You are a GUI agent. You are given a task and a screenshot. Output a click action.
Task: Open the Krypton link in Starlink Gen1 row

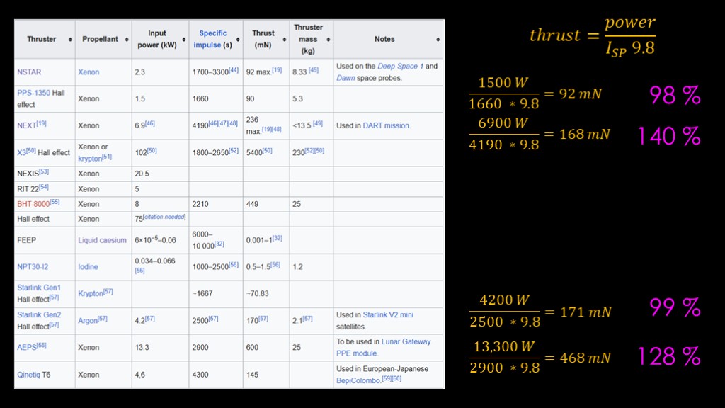click(x=90, y=293)
